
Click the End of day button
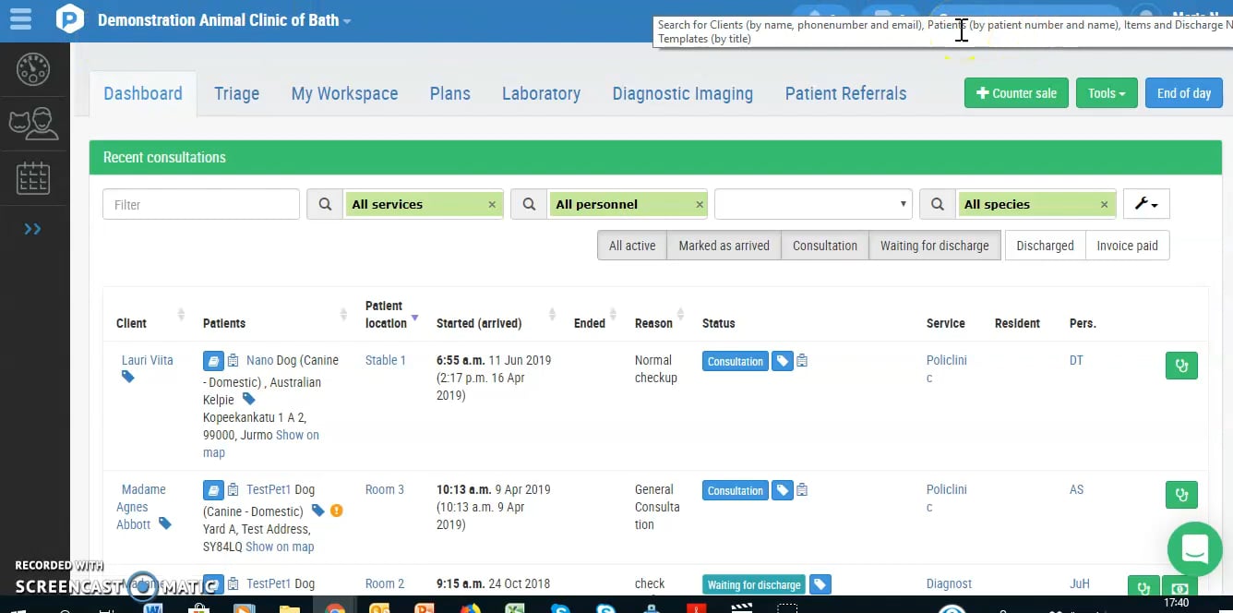1184,93
